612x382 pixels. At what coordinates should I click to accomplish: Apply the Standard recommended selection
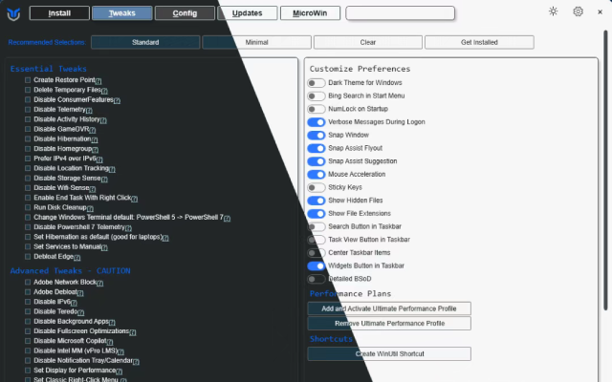[x=145, y=42]
